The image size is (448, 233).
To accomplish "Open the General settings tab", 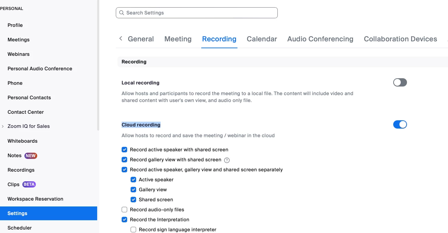I will [x=141, y=39].
